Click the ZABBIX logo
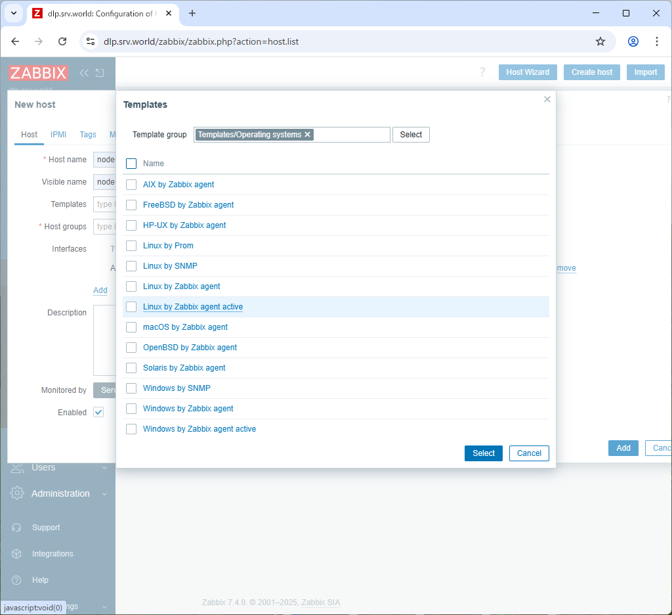 pyautogui.click(x=38, y=73)
